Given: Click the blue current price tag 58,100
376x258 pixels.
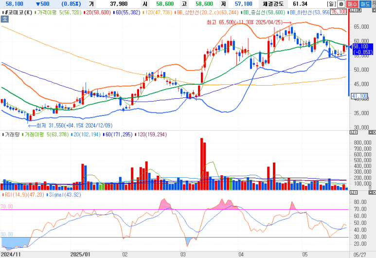Looking at the screenshot, I should click(362, 49).
